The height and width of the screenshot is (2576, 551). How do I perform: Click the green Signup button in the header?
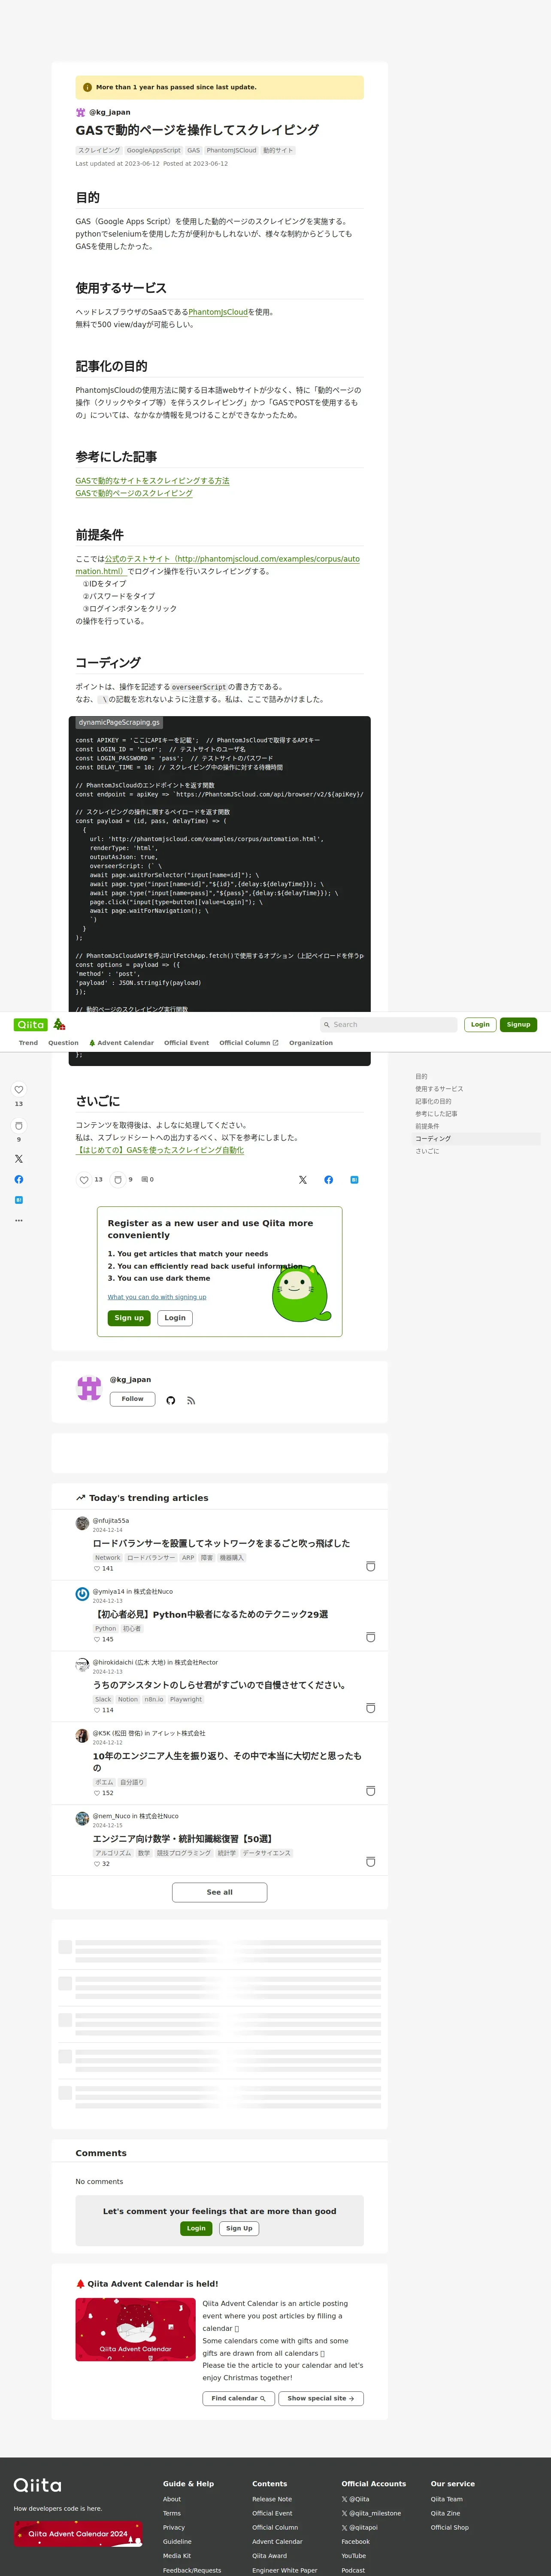pos(518,1024)
